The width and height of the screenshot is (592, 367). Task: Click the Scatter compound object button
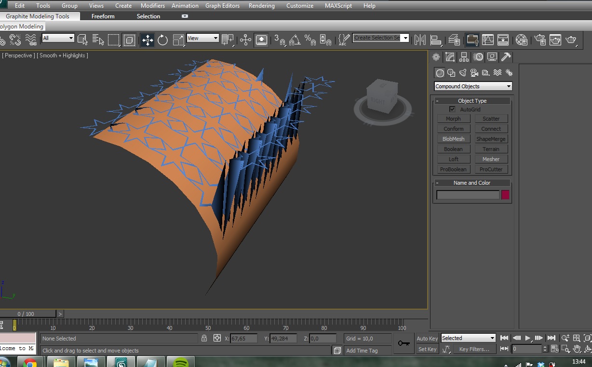(491, 119)
